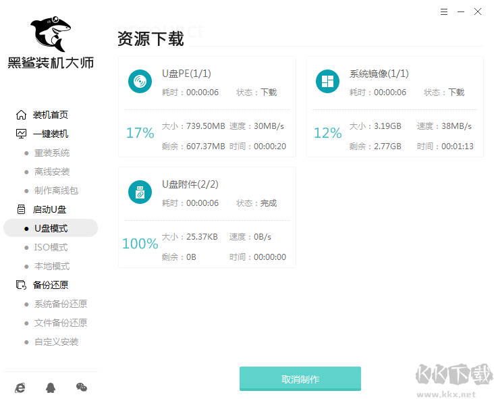Select U盘模式
Screen dimensions: 494x399
(x=51, y=228)
